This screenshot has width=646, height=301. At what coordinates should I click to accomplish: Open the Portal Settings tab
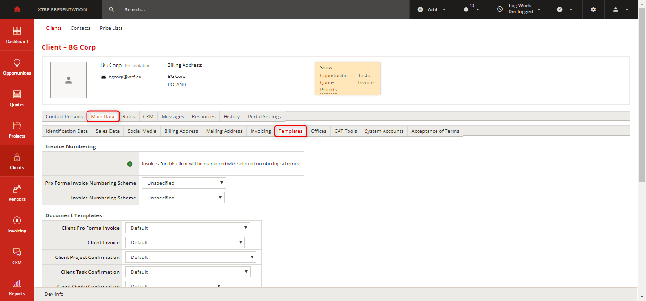point(264,116)
